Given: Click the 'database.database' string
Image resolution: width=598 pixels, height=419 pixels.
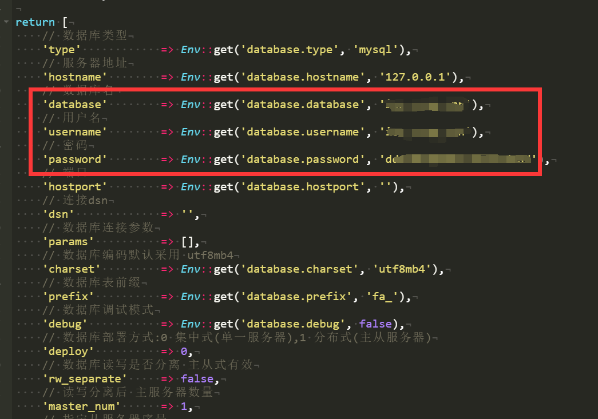Looking at the screenshot, I should pos(303,105).
